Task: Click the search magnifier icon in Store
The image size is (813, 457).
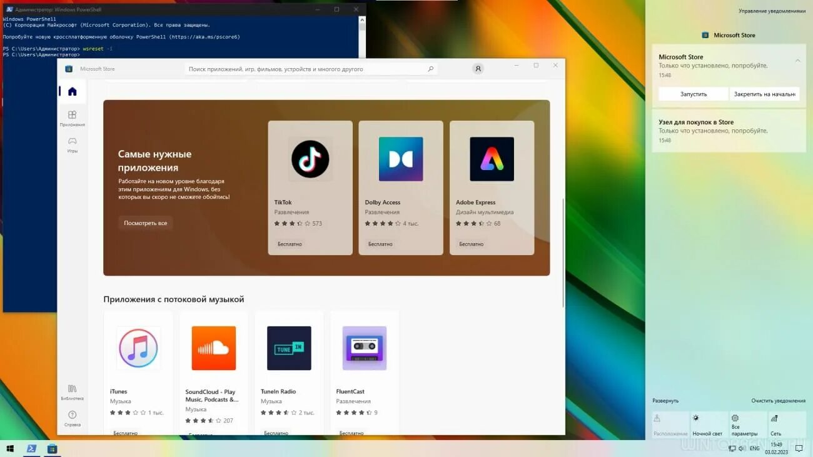Action: pyautogui.click(x=431, y=69)
